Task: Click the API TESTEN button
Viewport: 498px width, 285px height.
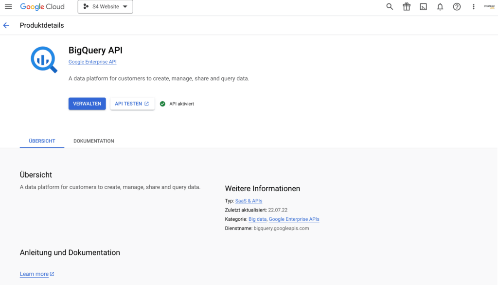Action: point(132,104)
